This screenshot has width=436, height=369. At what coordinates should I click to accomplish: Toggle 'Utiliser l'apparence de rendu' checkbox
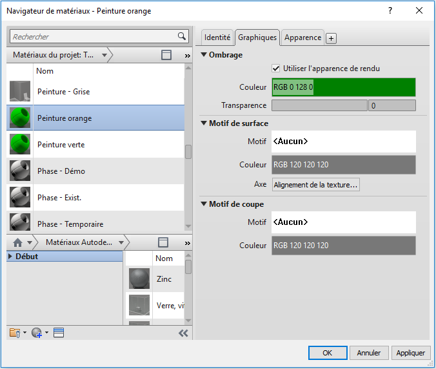coord(277,69)
